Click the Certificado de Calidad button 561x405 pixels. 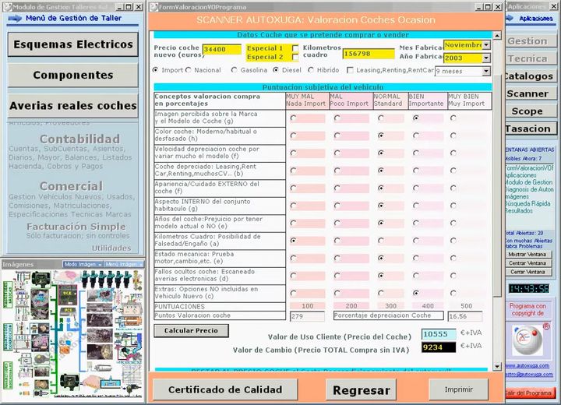pyautogui.click(x=225, y=389)
